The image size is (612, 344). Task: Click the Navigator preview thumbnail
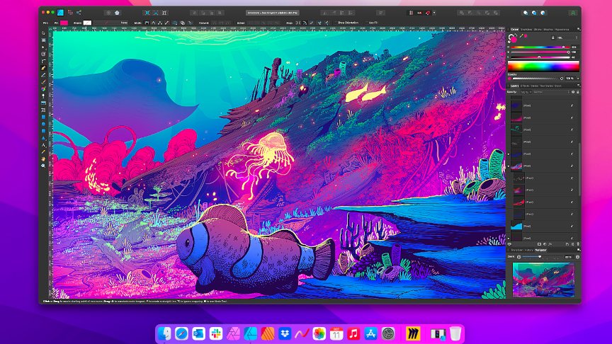543,280
